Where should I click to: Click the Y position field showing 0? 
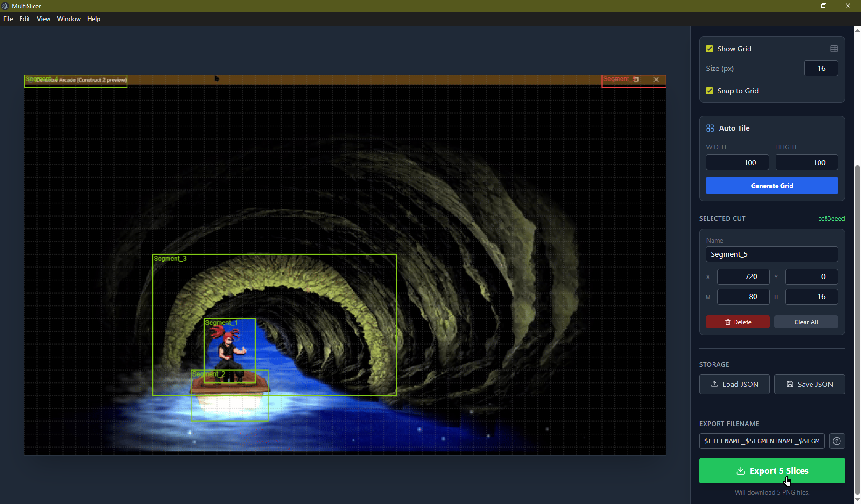[812, 277]
